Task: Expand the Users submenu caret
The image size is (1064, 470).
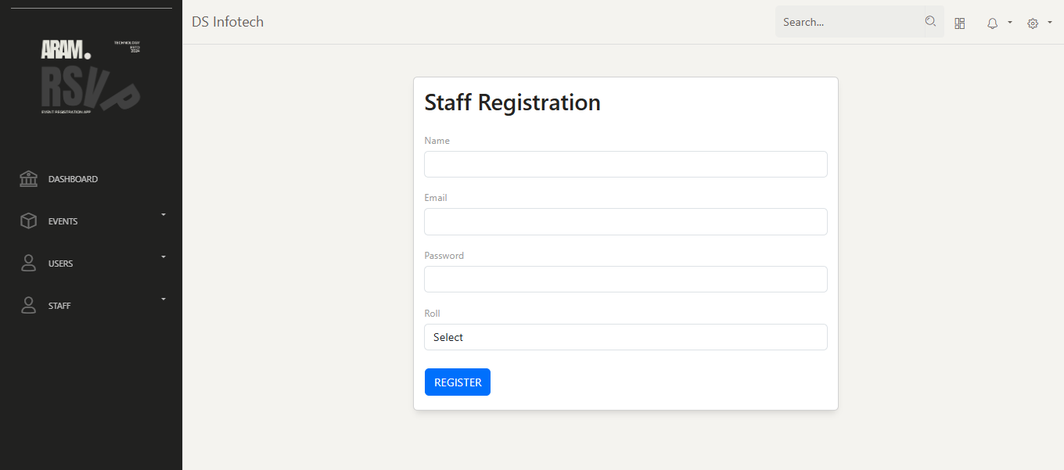Action: click(x=164, y=257)
